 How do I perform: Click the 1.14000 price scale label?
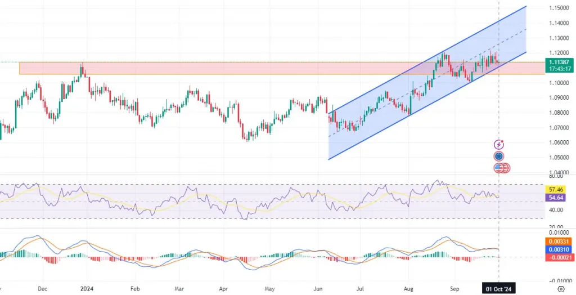click(559, 23)
